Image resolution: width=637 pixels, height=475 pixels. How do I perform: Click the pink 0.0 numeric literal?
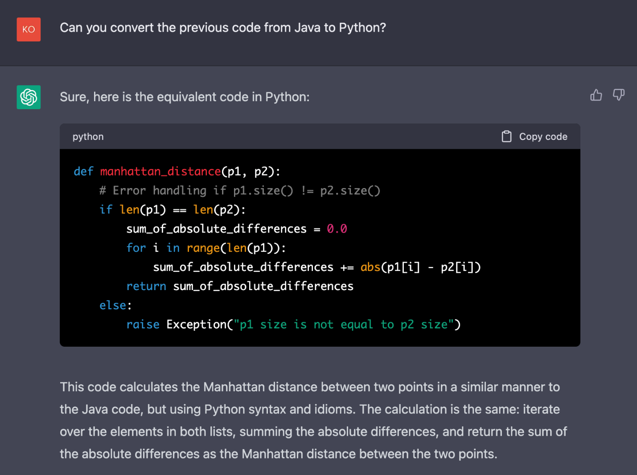coord(337,229)
